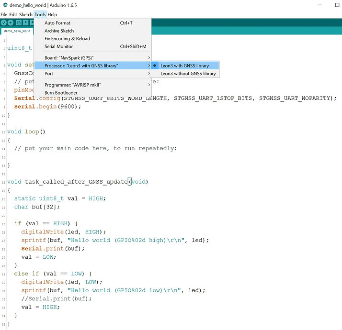This screenshot has width=342, height=330.
Task: Click the Verify checkmark toolbar icon
Action: coord(4,22)
